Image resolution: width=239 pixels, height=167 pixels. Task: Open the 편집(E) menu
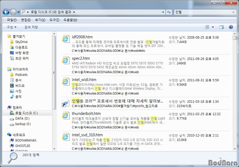point(26,20)
